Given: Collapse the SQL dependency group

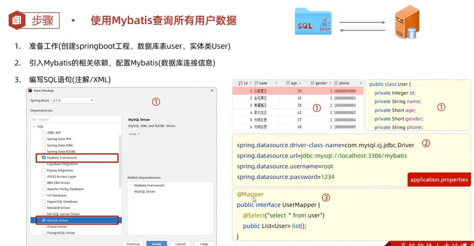Looking at the screenshot, I should pyautogui.click(x=34, y=126).
